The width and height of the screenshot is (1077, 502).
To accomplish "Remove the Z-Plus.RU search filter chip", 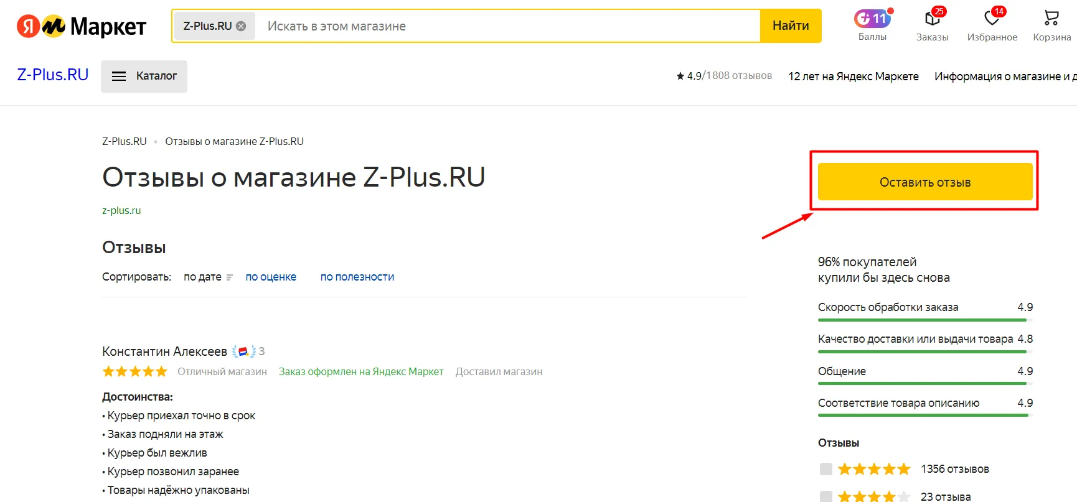I will (x=241, y=26).
